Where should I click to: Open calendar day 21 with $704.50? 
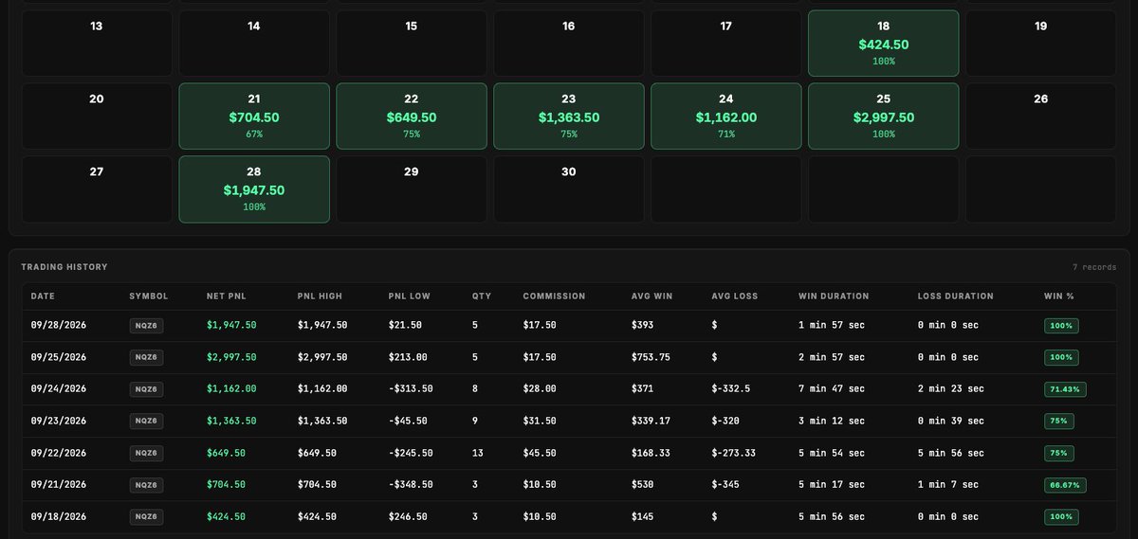click(x=254, y=116)
